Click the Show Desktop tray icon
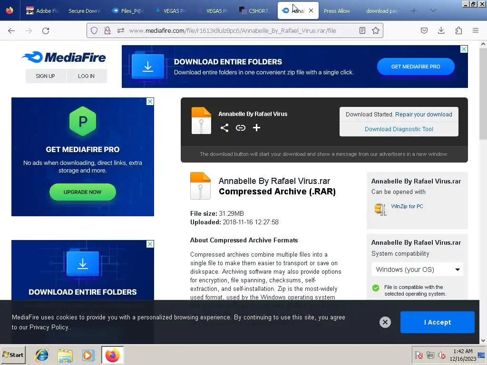 (482, 355)
